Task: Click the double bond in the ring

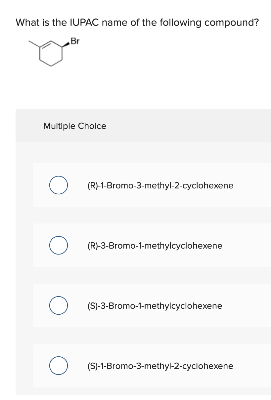Action: (46, 45)
